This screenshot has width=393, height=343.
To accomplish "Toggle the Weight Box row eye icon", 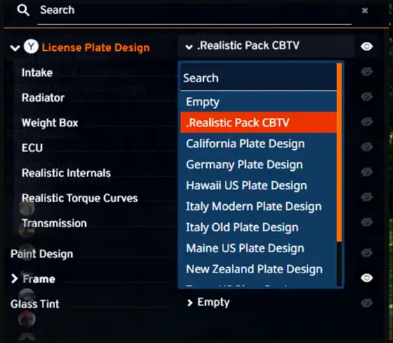I will pos(366,122).
